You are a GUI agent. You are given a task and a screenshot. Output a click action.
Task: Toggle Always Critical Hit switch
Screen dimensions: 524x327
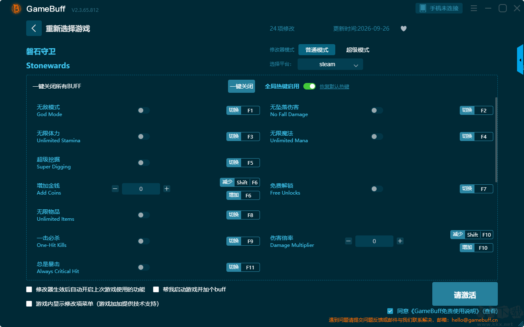point(144,267)
